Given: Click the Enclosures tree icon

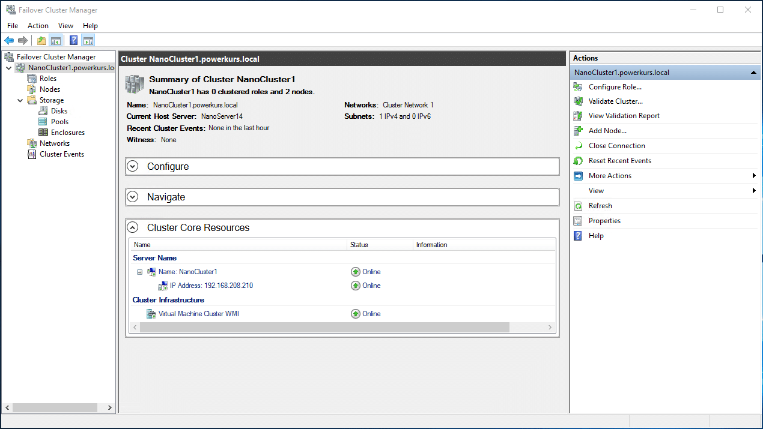Looking at the screenshot, I should [x=43, y=133].
